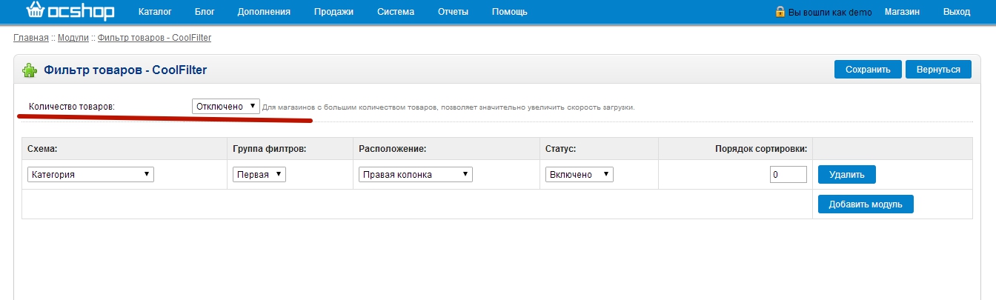Click the lock icon near demo login
Screen dimensions: 996x300
pos(780,12)
